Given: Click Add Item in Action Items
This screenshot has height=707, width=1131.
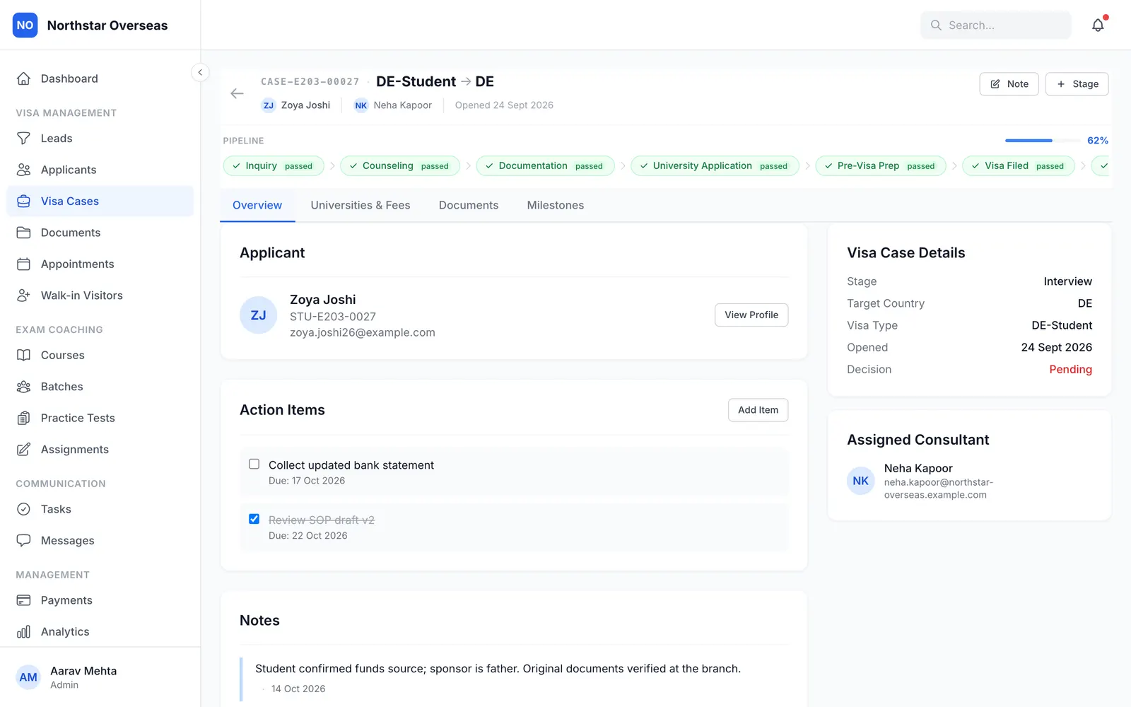Looking at the screenshot, I should click(758, 410).
